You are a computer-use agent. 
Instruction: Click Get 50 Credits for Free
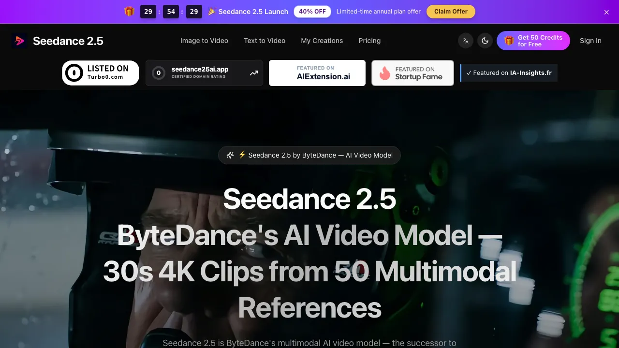point(533,41)
